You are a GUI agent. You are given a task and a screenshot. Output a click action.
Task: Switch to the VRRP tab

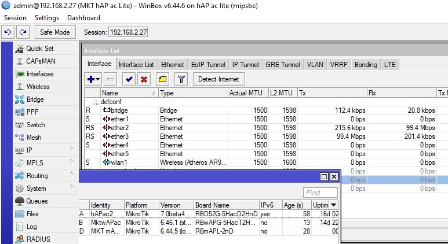(338, 65)
